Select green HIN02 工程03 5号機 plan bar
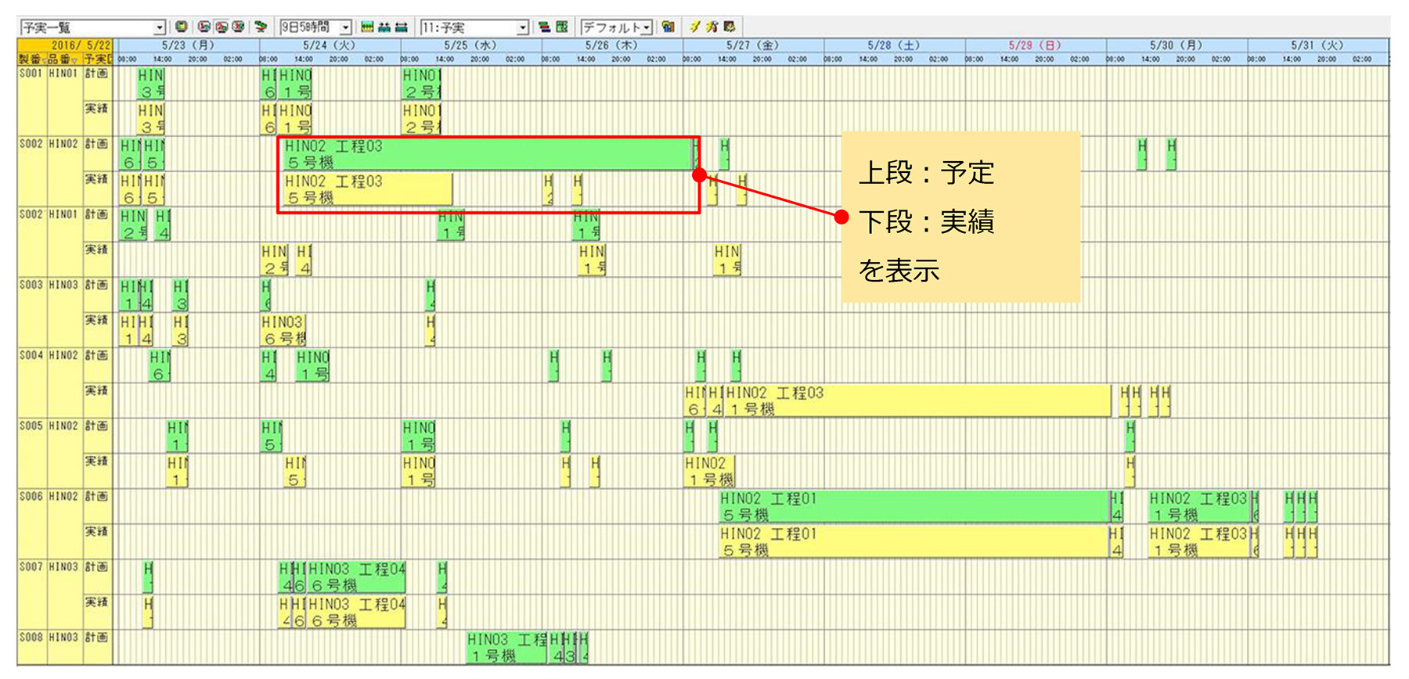This screenshot has height=679, width=1409. coord(486,154)
